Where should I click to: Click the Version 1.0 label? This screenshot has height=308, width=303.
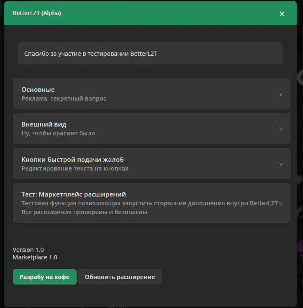pyautogui.click(x=28, y=250)
